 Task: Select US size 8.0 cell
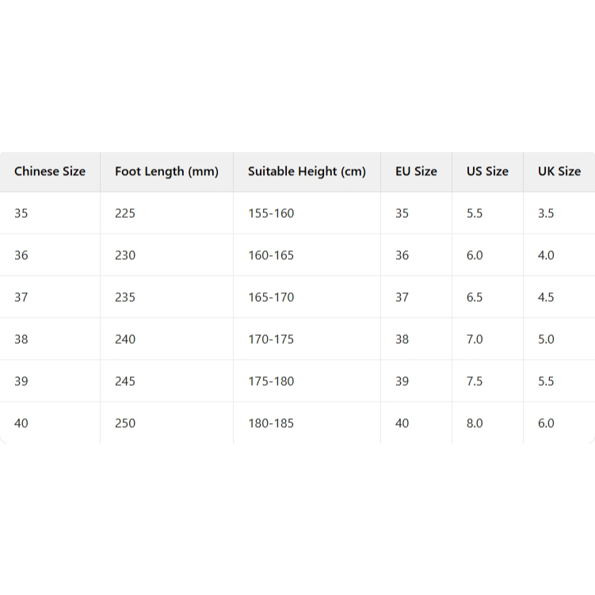[x=487, y=423]
